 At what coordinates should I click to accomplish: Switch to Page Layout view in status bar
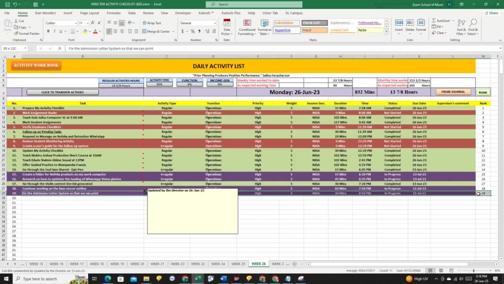(440, 270)
